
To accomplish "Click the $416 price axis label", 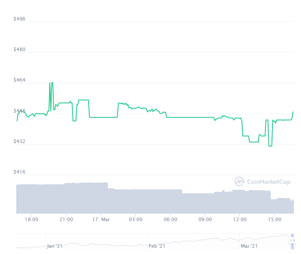I will [x=19, y=172].
